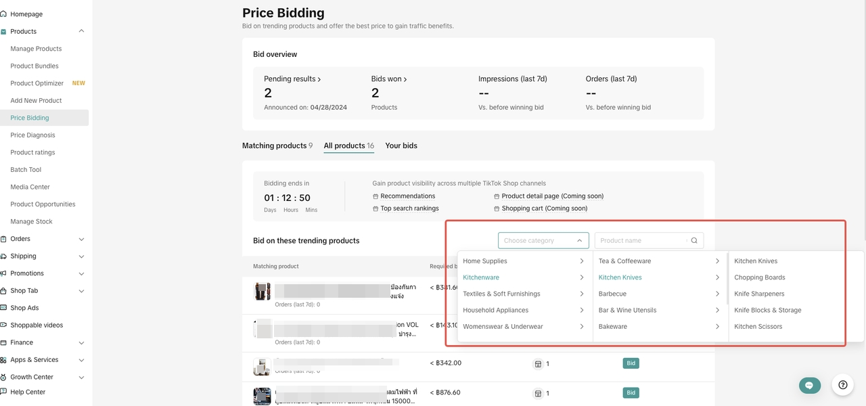The height and width of the screenshot is (406, 866).
Task: Select Bakeware in the subcategory list
Action: [612, 326]
